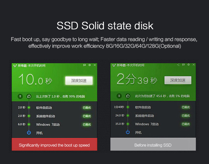Select Windows 7启动 row showing 6.0 秒
209x164 pixels.
tap(55, 124)
